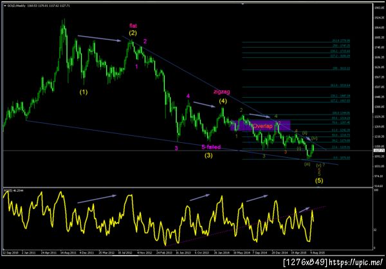
Task: Click the '14 Aug 2011' date label
Action: [67, 253]
